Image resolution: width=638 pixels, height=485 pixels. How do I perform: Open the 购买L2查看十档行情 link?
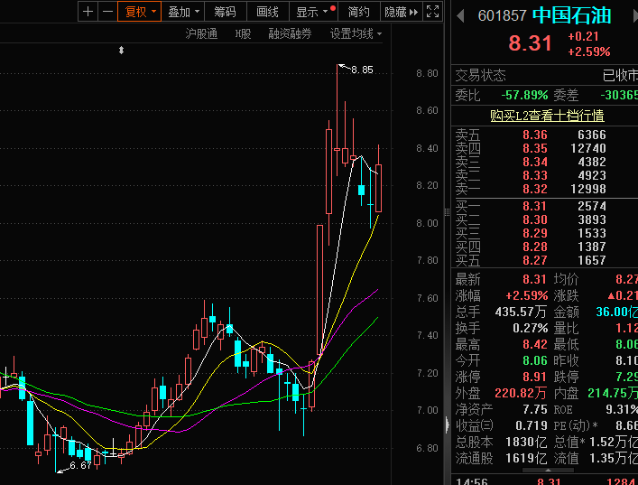coord(547,116)
